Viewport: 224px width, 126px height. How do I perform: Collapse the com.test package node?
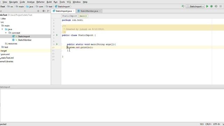[6, 33]
